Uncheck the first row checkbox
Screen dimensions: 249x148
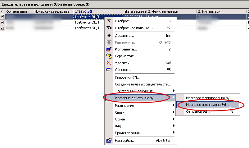point(2,17)
